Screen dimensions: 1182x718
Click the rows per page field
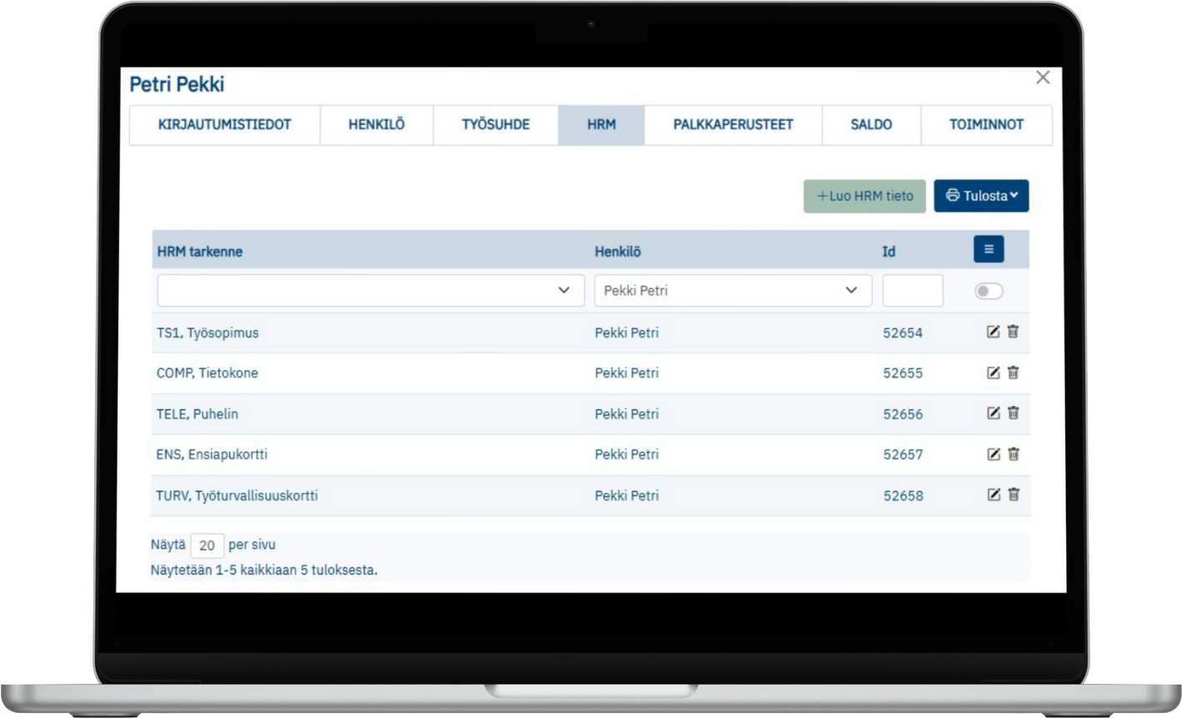tap(207, 545)
